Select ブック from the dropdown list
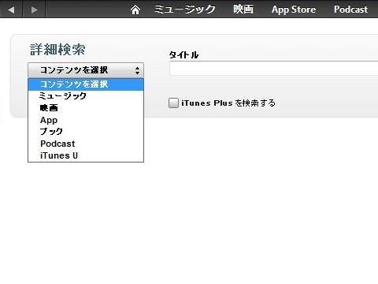The width and height of the screenshot is (378, 284). click(x=86, y=132)
